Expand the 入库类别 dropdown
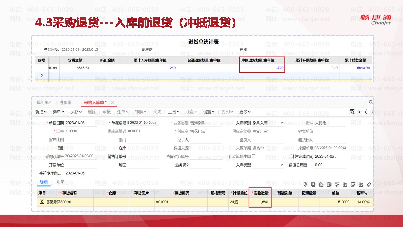The height and width of the screenshot is (227, 403). pos(281,123)
